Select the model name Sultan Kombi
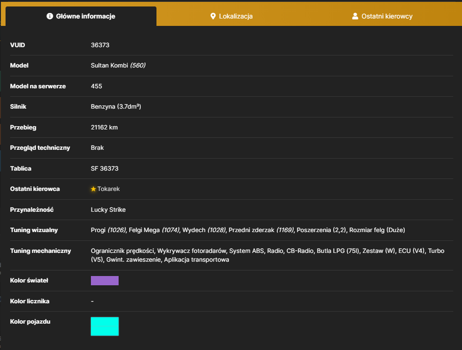The height and width of the screenshot is (350, 462). [x=109, y=65]
